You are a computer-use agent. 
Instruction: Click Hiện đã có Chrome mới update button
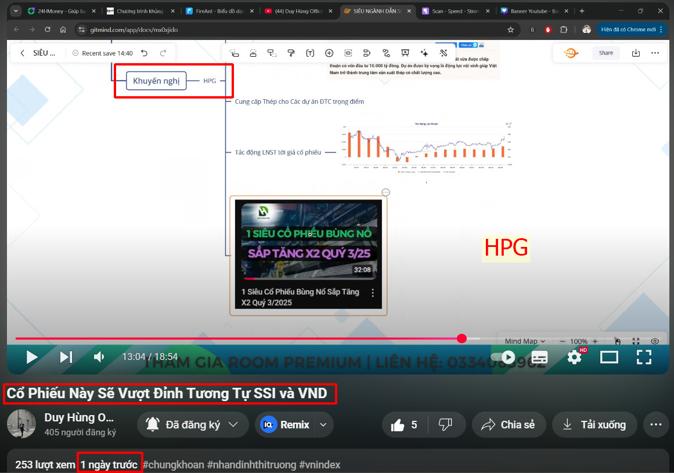[632, 30]
